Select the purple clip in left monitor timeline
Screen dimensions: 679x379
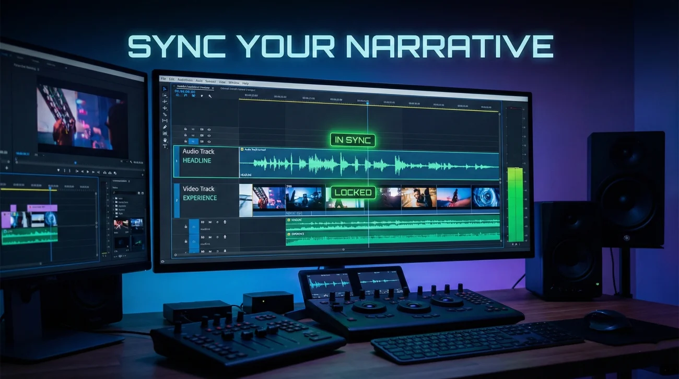[x=42, y=208]
